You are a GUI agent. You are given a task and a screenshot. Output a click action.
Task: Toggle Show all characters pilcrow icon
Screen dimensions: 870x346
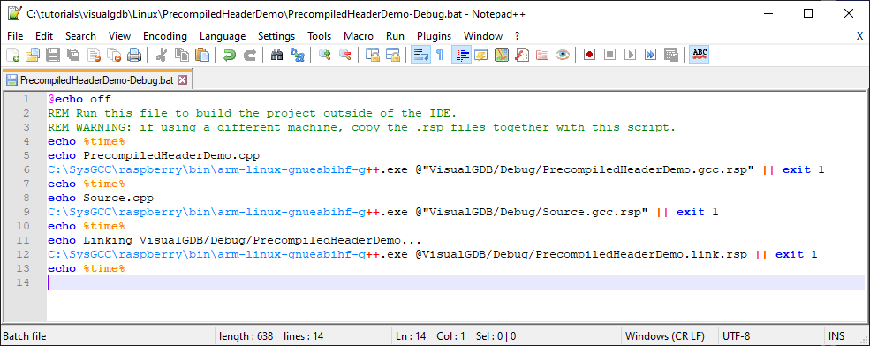(x=440, y=55)
